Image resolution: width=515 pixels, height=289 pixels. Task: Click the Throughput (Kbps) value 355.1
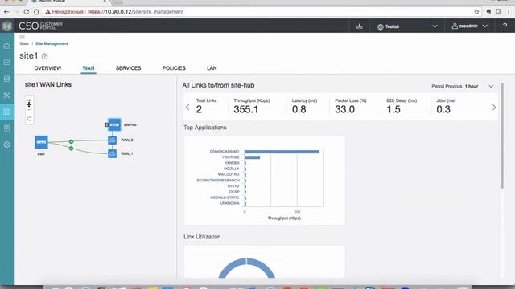245,109
